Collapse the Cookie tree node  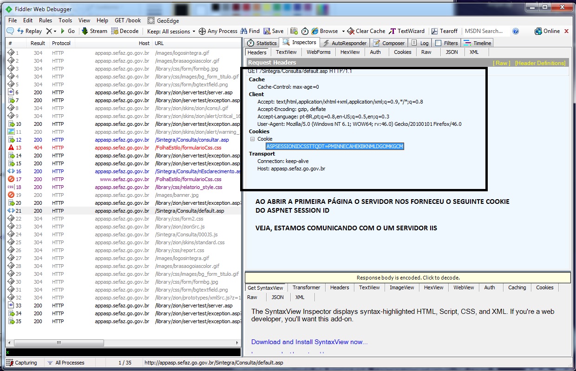coord(252,139)
